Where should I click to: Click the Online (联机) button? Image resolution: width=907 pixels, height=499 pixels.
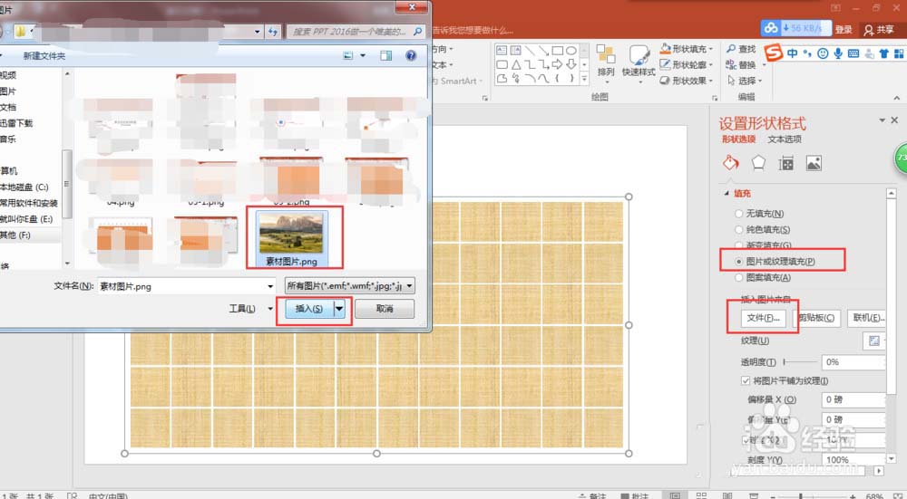(x=868, y=318)
